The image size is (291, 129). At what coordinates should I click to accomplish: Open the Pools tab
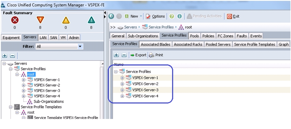pos(194,36)
